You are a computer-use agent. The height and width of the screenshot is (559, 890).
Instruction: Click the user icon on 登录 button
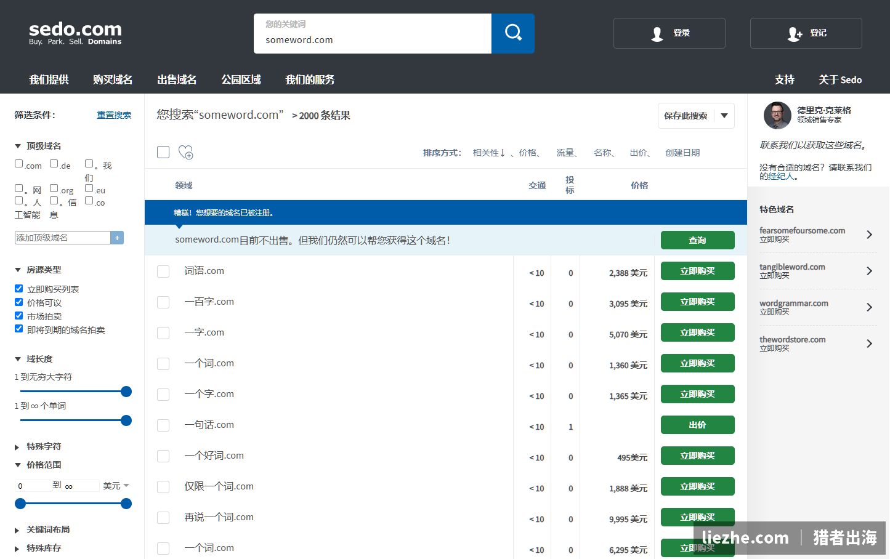click(x=657, y=34)
